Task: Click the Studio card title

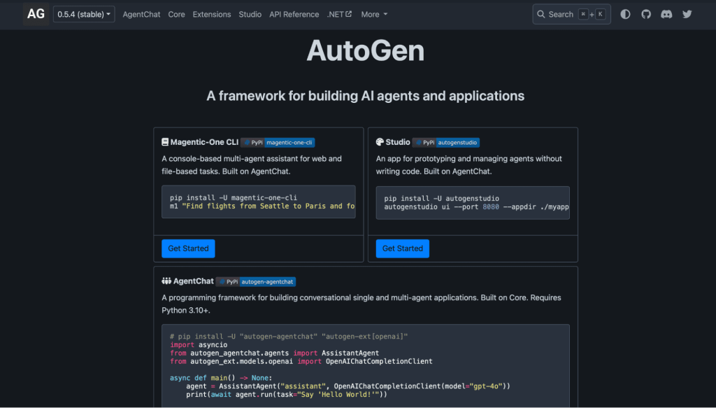Action: [x=398, y=142]
